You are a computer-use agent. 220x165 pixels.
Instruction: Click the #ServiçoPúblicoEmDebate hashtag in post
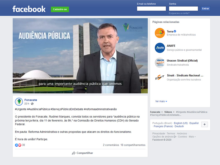67,109
